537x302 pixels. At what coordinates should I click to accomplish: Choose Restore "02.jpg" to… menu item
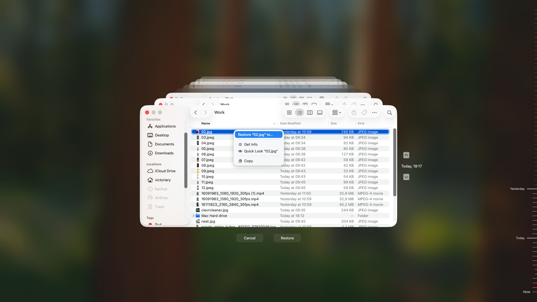point(258,135)
